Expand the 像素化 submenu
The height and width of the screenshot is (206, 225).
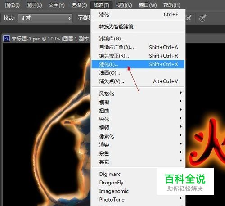138,136
